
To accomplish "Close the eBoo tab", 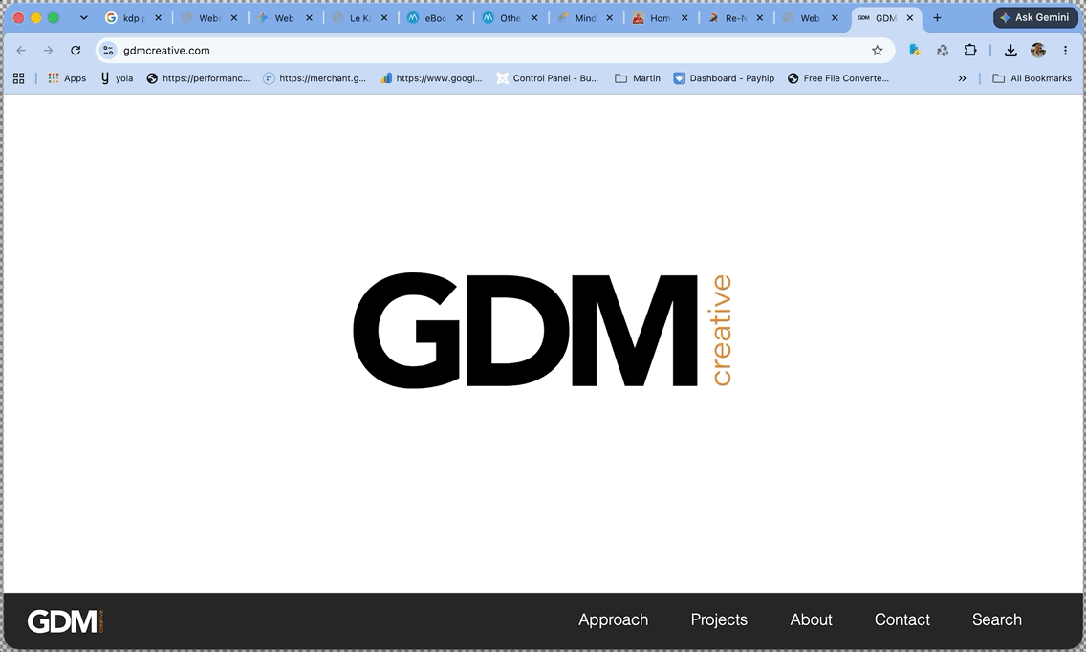I will click(x=459, y=18).
